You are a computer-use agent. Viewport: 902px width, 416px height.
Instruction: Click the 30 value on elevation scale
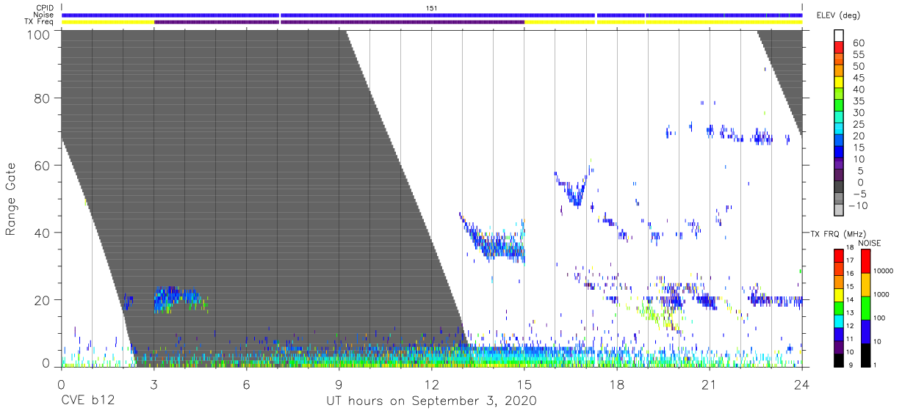point(858,112)
